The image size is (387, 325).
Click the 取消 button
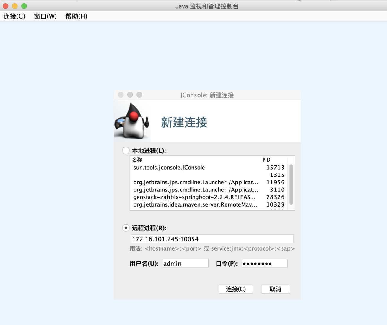pyautogui.click(x=275, y=289)
